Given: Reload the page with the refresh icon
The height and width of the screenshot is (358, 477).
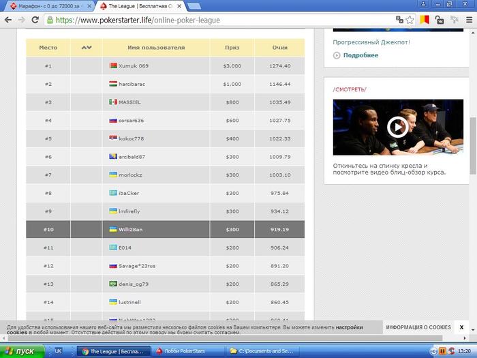Looking at the screenshot, I should (x=35, y=20).
